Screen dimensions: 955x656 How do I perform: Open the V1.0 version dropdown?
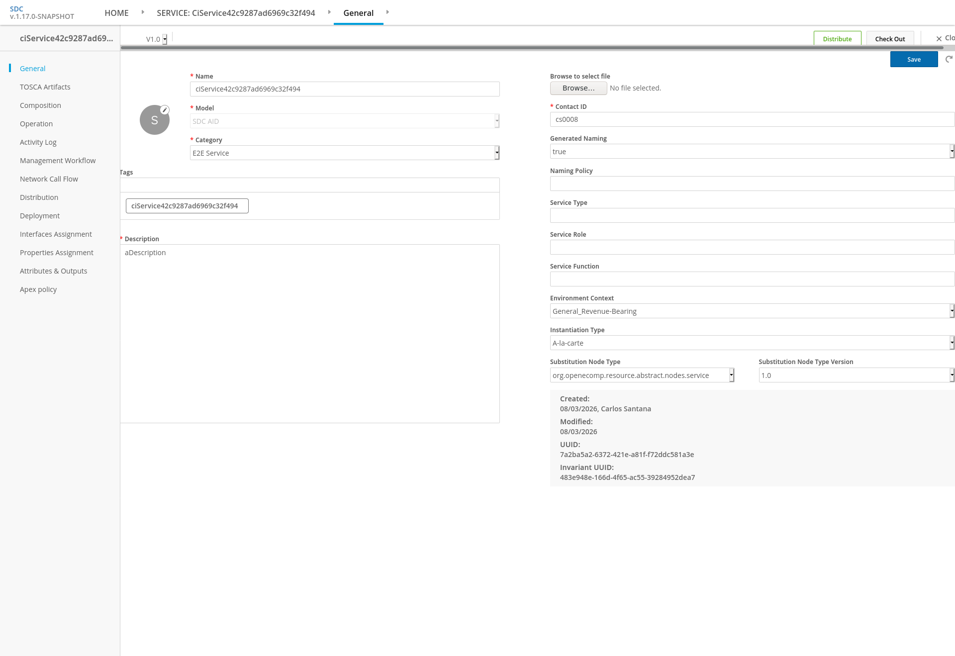click(156, 39)
